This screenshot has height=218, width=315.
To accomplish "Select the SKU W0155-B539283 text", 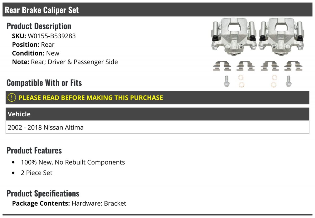I will coord(44,36).
